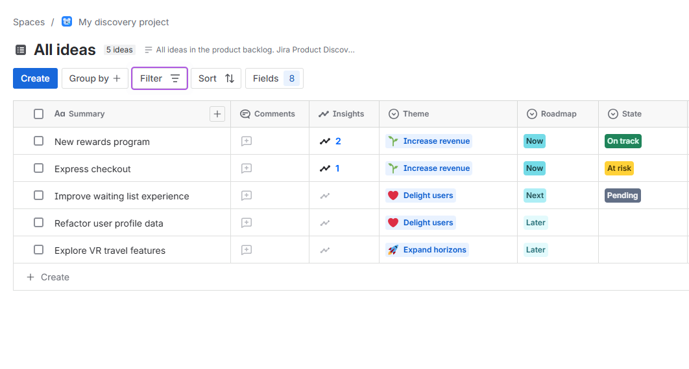Image resolution: width=689 pixels, height=369 pixels.
Task: Click the gray Pending state tag
Action: point(623,196)
